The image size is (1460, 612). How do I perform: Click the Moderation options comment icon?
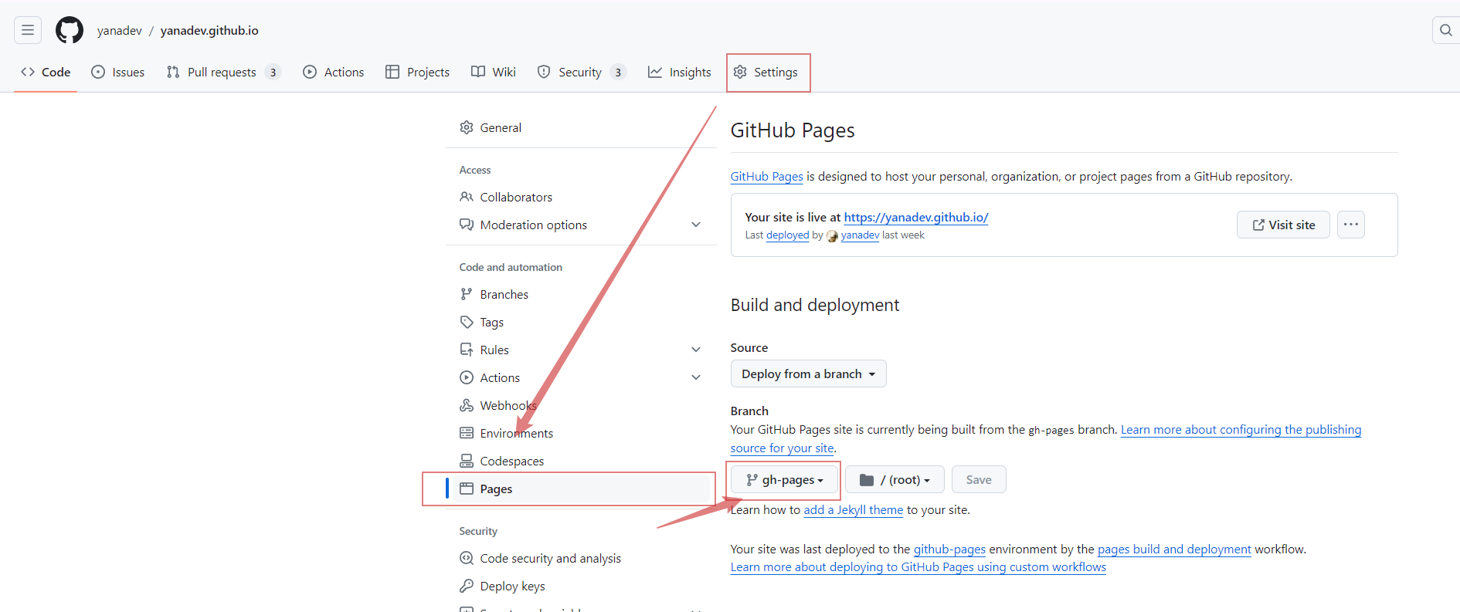[467, 225]
